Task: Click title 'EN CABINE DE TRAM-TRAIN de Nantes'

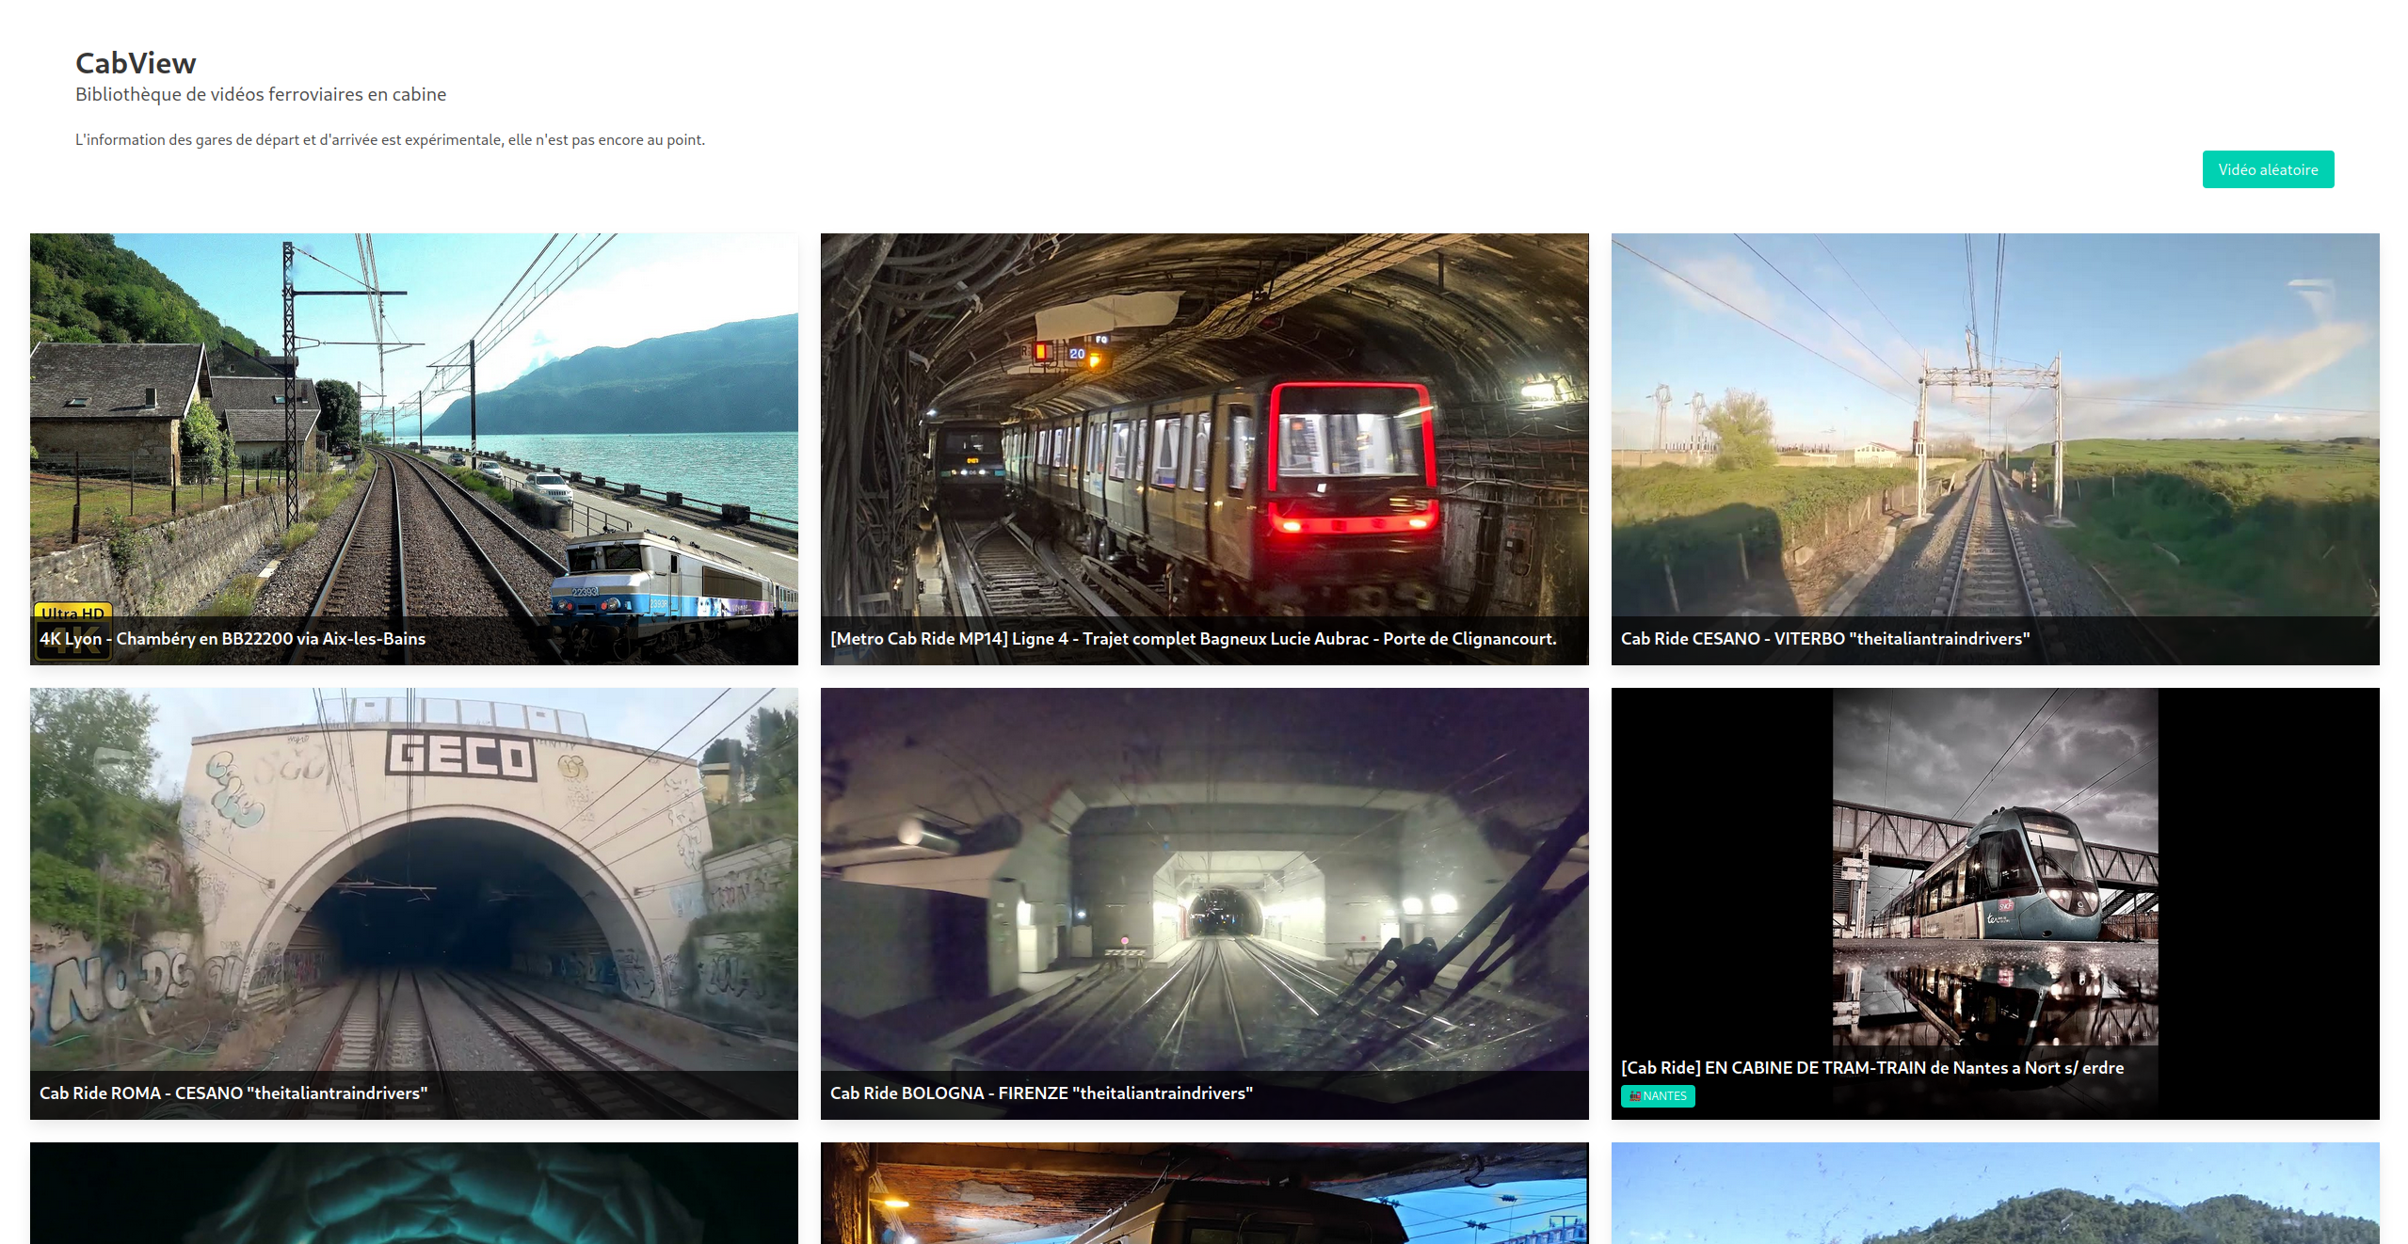Action: click(x=1871, y=1067)
